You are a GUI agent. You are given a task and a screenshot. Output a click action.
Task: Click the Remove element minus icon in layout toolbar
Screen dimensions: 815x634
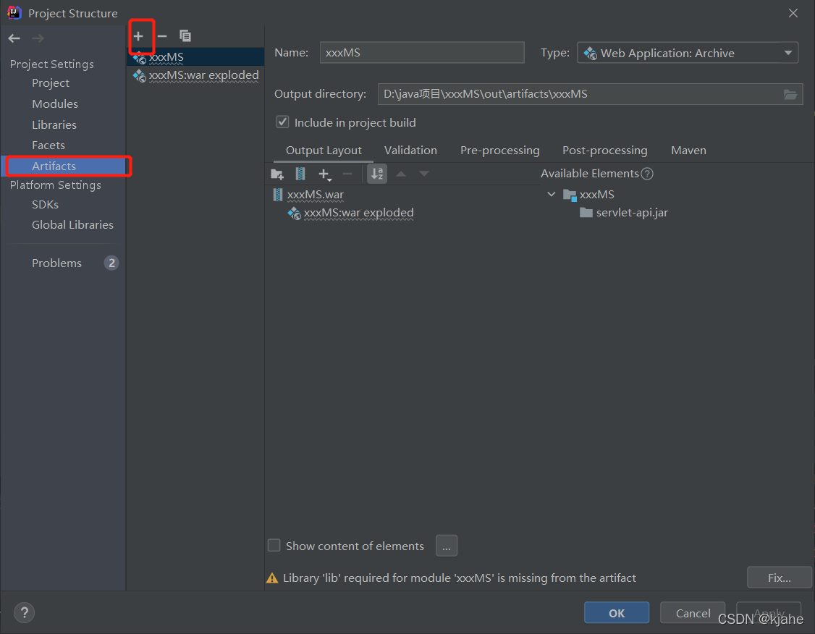pos(347,174)
